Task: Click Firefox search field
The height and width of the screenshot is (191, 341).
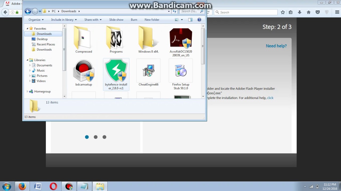Action: click(x=246, y=12)
